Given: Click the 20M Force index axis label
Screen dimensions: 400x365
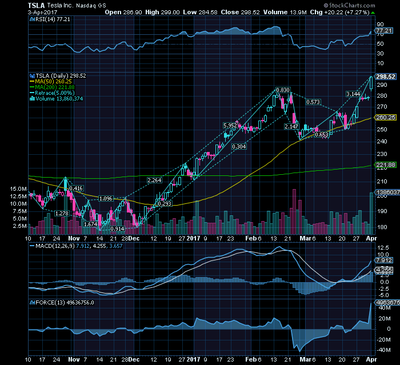Looking at the screenshot, I should click(x=385, y=319).
